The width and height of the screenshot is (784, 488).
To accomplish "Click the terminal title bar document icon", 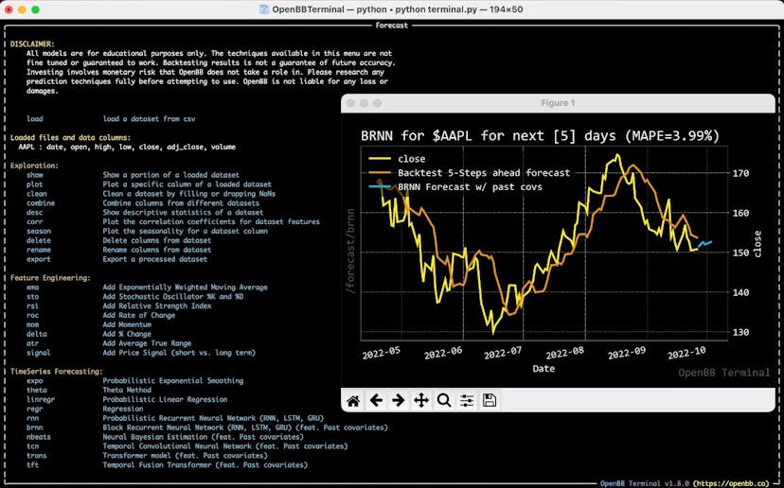I will pos(264,9).
